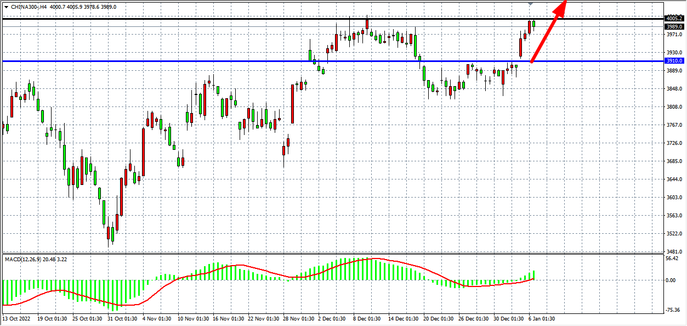Click the -75.36 MACD scale value
687x326 pixels.
672,310
